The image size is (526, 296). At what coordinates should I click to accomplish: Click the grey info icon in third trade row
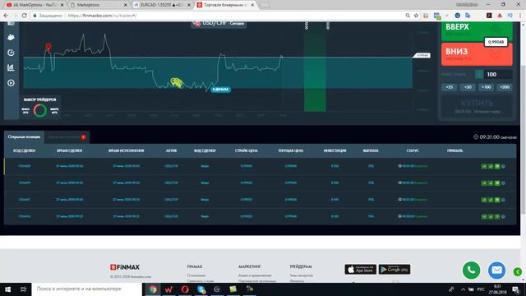tap(503, 200)
